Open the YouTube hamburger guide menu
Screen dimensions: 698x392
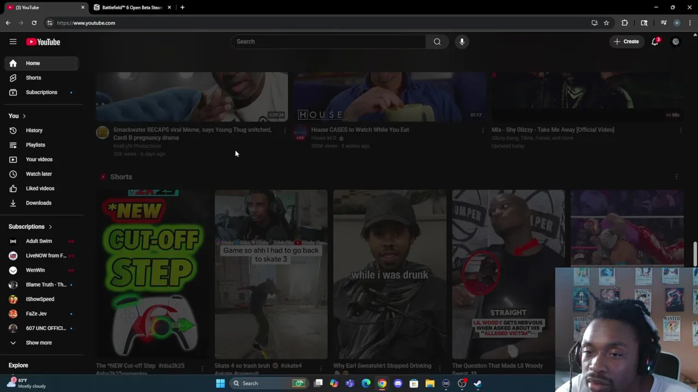coord(13,42)
